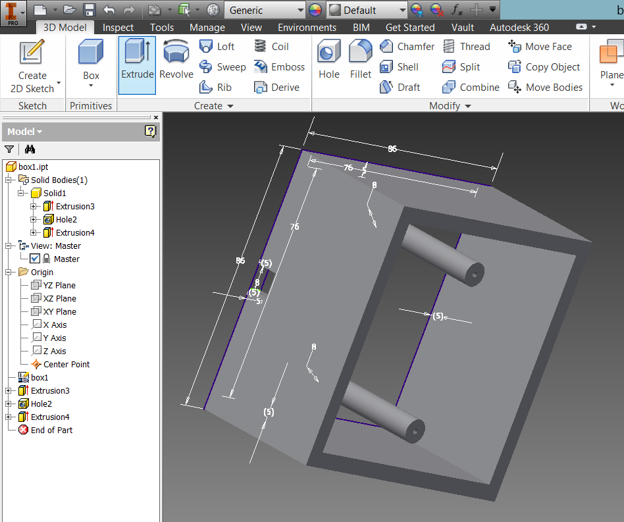This screenshot has height=522, width=624.
Task: Select the Fillet tool
Action: point(361,59)
